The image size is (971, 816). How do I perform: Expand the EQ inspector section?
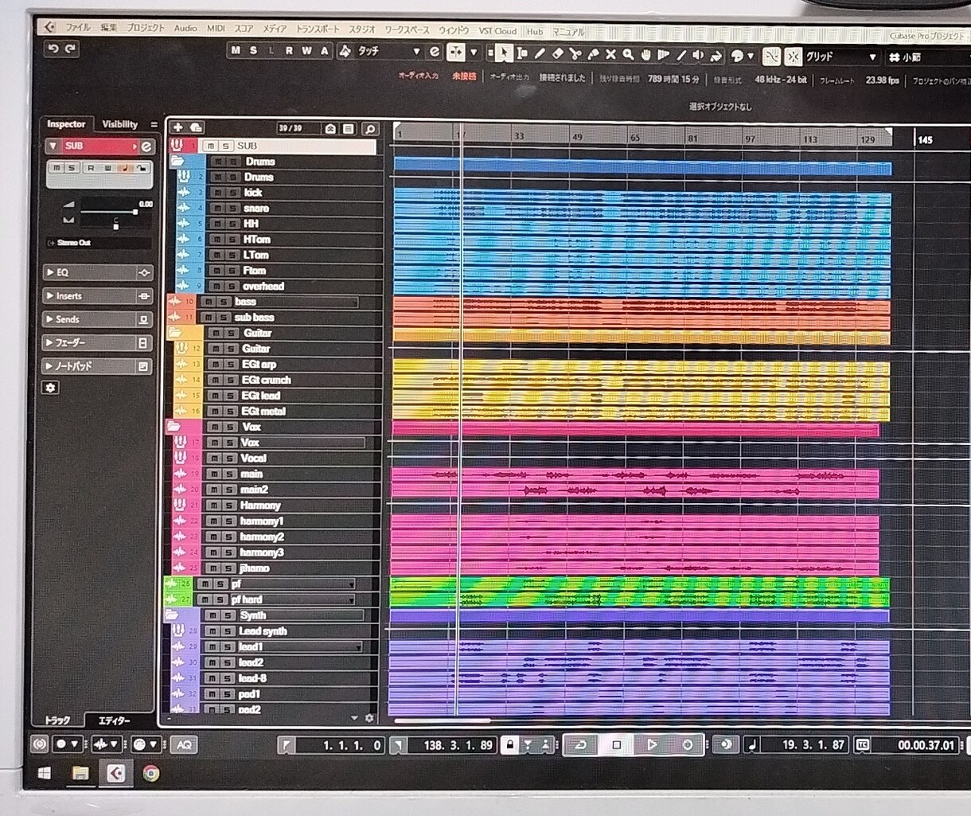(x=98, y=272)
